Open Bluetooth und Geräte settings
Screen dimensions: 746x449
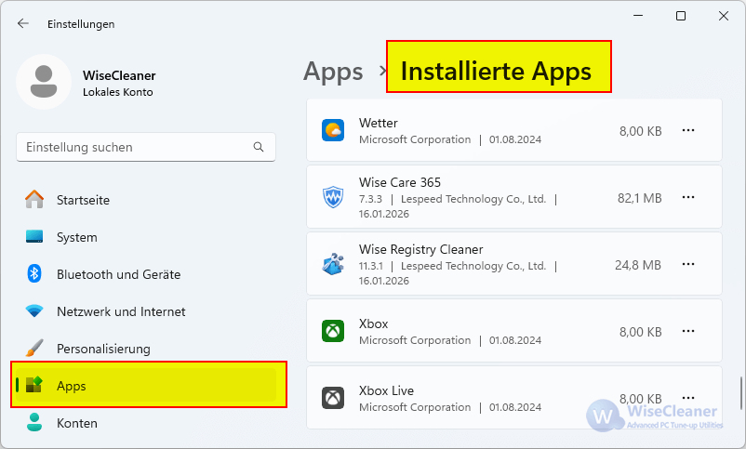(x=146, y=274)
